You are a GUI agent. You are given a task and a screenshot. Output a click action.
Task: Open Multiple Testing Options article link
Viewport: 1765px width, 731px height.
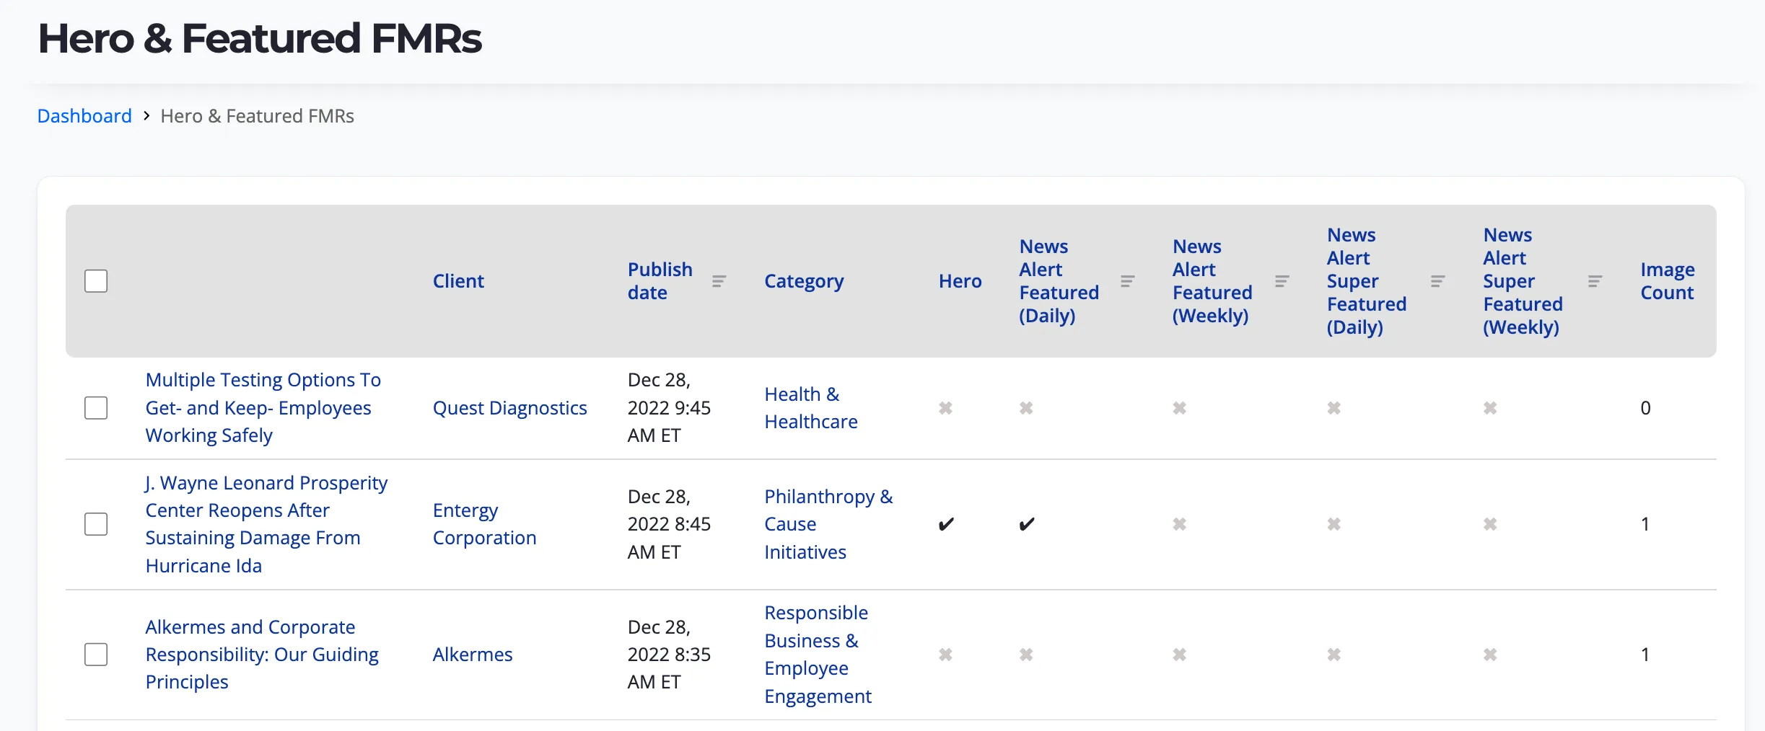(263, 408)
